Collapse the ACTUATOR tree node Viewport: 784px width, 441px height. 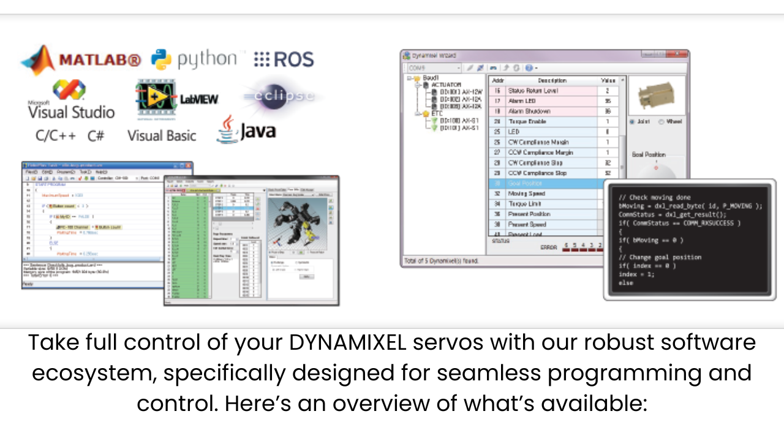418,85
